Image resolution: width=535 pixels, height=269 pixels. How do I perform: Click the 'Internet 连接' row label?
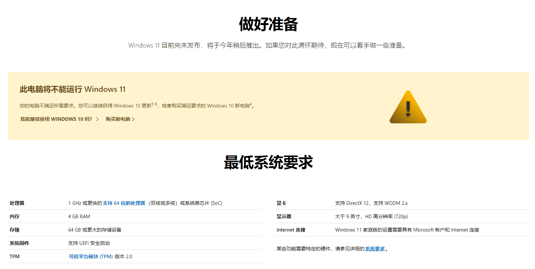[291, 230]
